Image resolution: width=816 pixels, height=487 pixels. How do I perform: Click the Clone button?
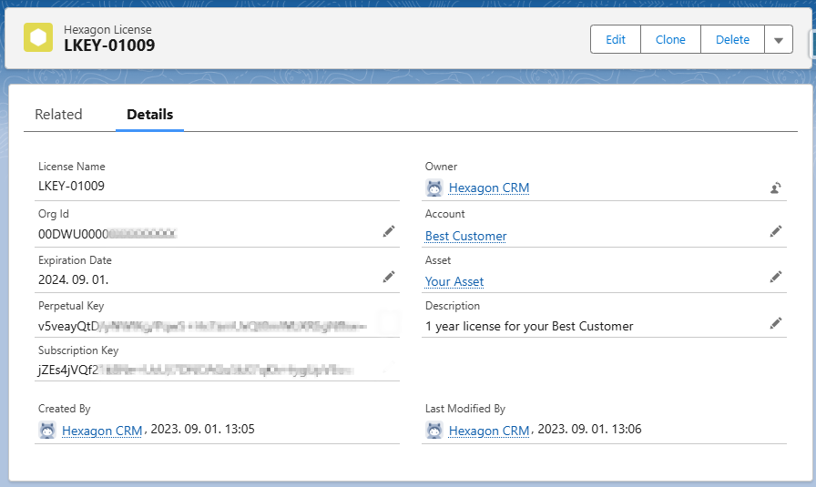670,40
